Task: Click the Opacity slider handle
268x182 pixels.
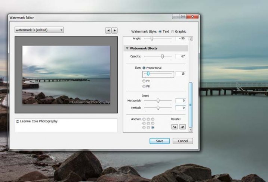Action: 162,56
